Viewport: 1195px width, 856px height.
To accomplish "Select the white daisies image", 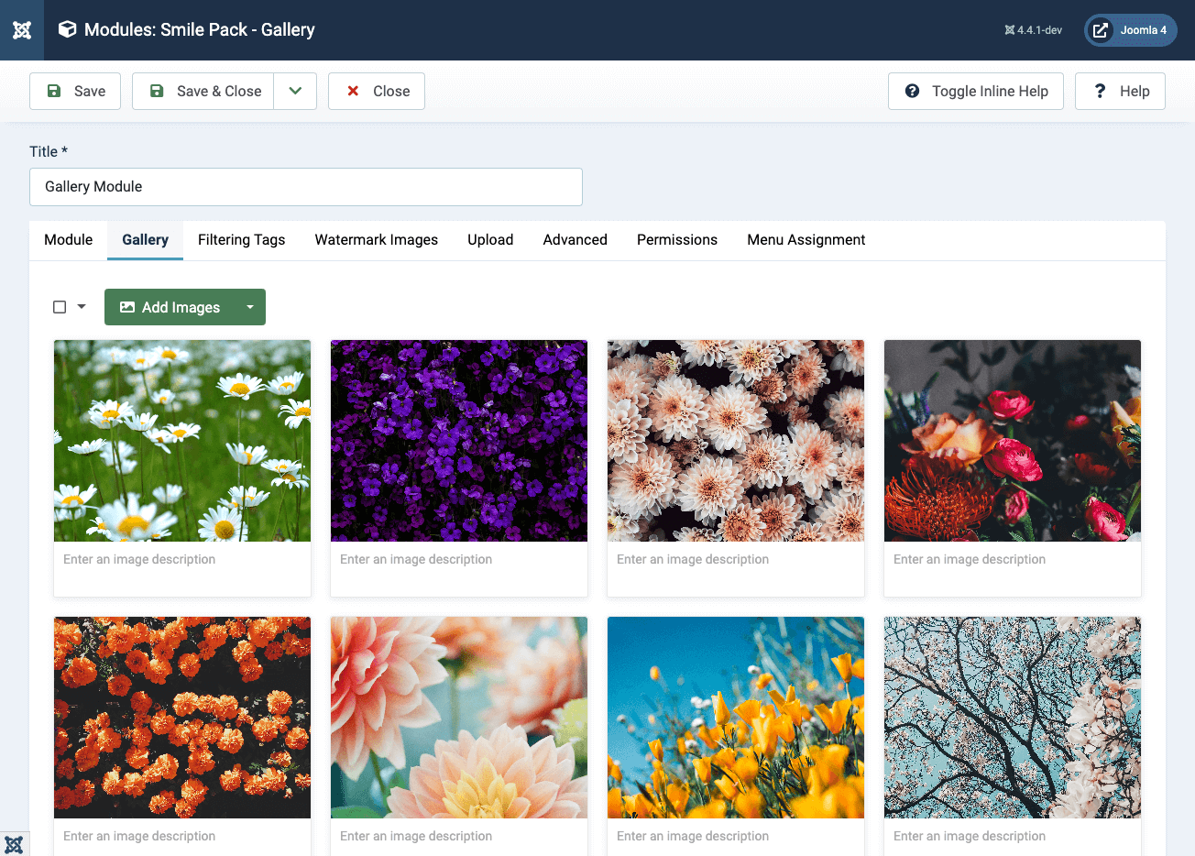I will tap(182, 441).
